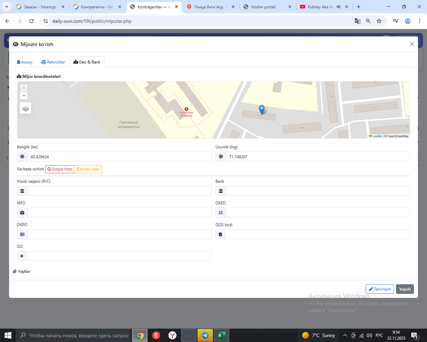Zoom out on the map
The image size is (427, 342).
pos(24,96)
